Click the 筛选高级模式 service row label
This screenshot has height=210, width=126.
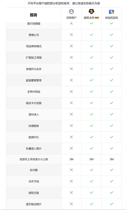(x=34, y=46)
